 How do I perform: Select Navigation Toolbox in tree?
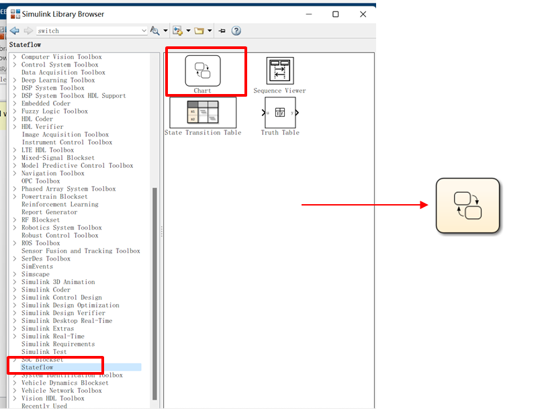point(53,173)
